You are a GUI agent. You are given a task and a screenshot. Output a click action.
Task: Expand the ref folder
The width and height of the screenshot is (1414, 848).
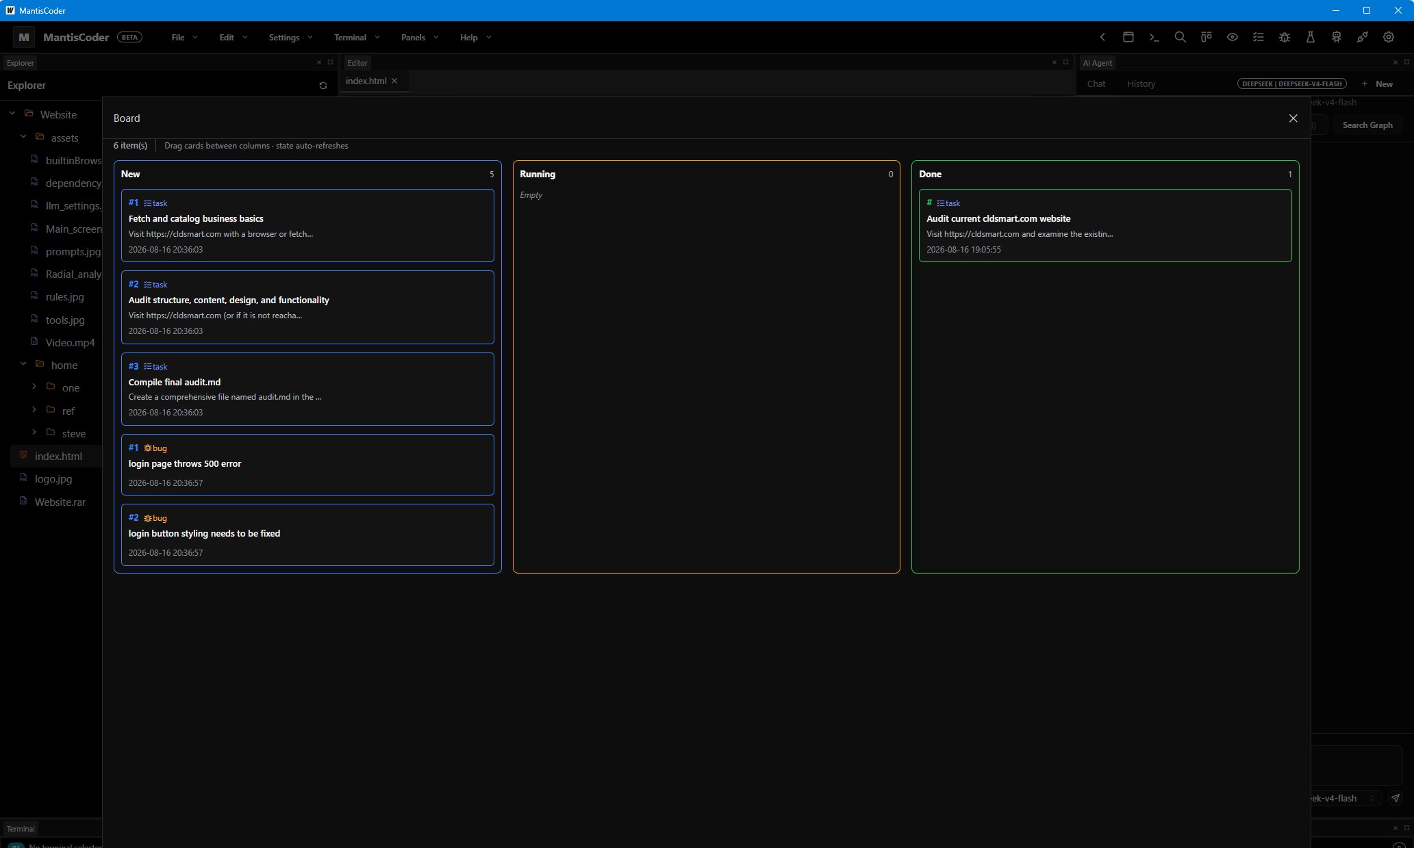click(x=34, y=410)
